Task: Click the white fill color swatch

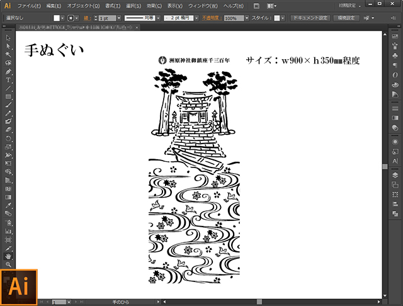Action: tap(56, 19)
